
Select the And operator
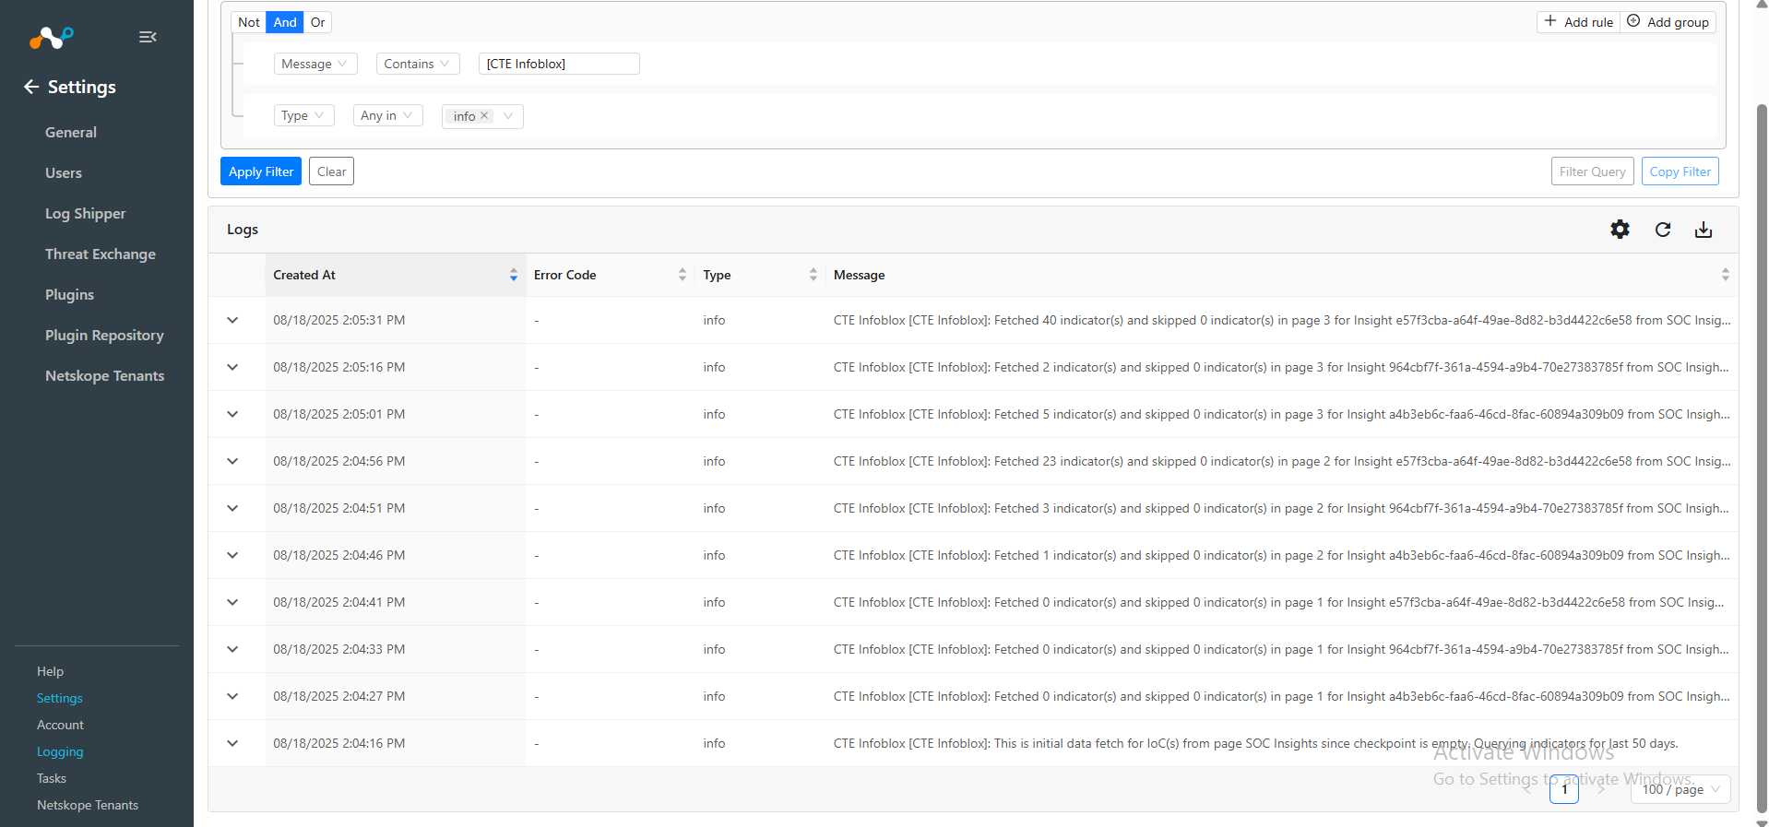click(285, 22)
